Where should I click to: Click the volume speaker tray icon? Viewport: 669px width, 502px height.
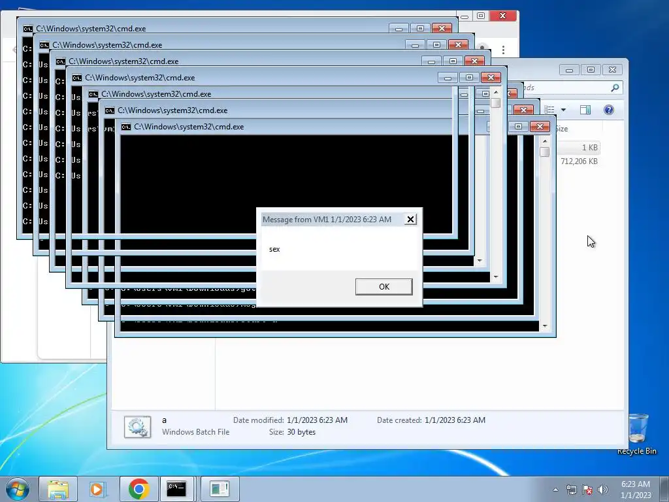[602, 490]
